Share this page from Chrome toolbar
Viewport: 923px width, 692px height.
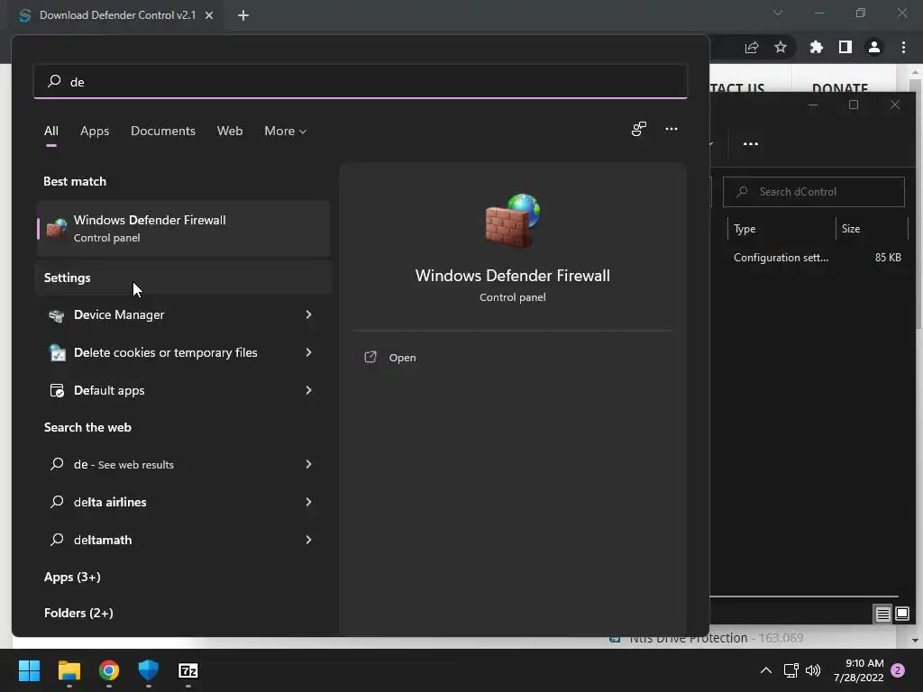752,48
